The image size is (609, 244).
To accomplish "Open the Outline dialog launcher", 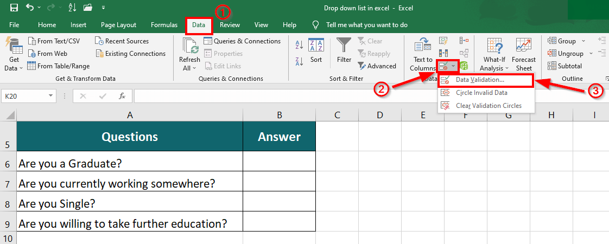I will pos(607,79).
